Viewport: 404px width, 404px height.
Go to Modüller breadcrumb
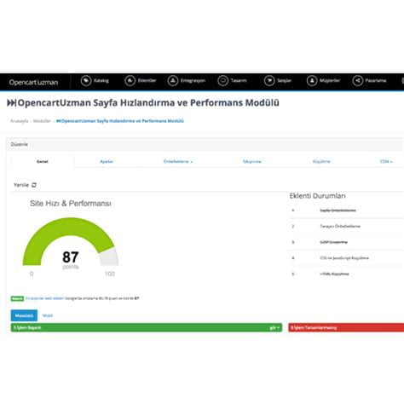pyautogui.click(x=42, y=121)
